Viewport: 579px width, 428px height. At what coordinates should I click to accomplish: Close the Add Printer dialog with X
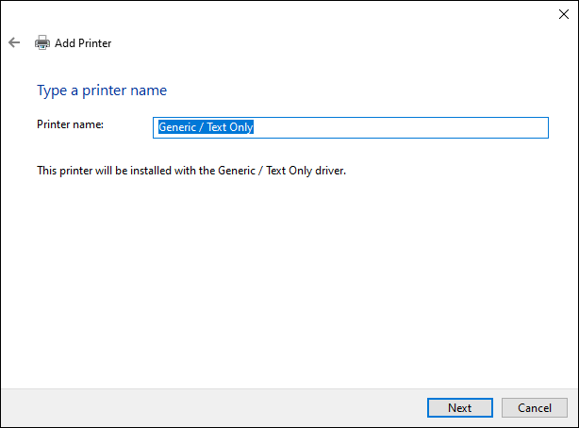point(564,14)
